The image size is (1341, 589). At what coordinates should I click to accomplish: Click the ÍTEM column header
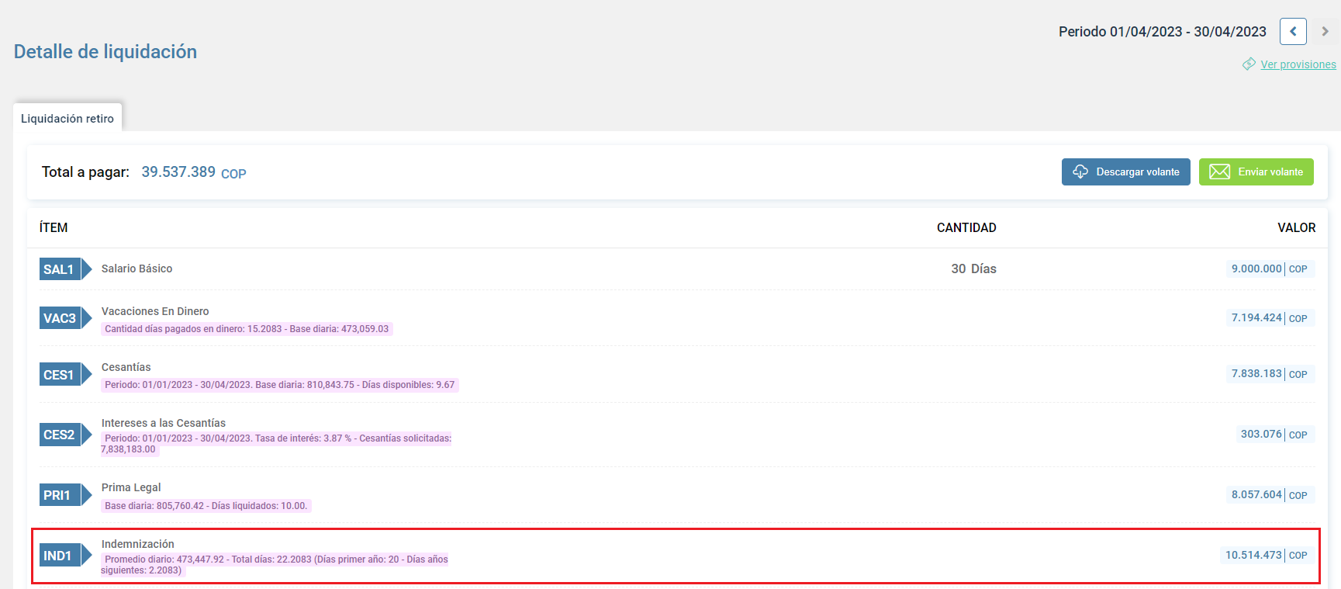coord(54,227)
